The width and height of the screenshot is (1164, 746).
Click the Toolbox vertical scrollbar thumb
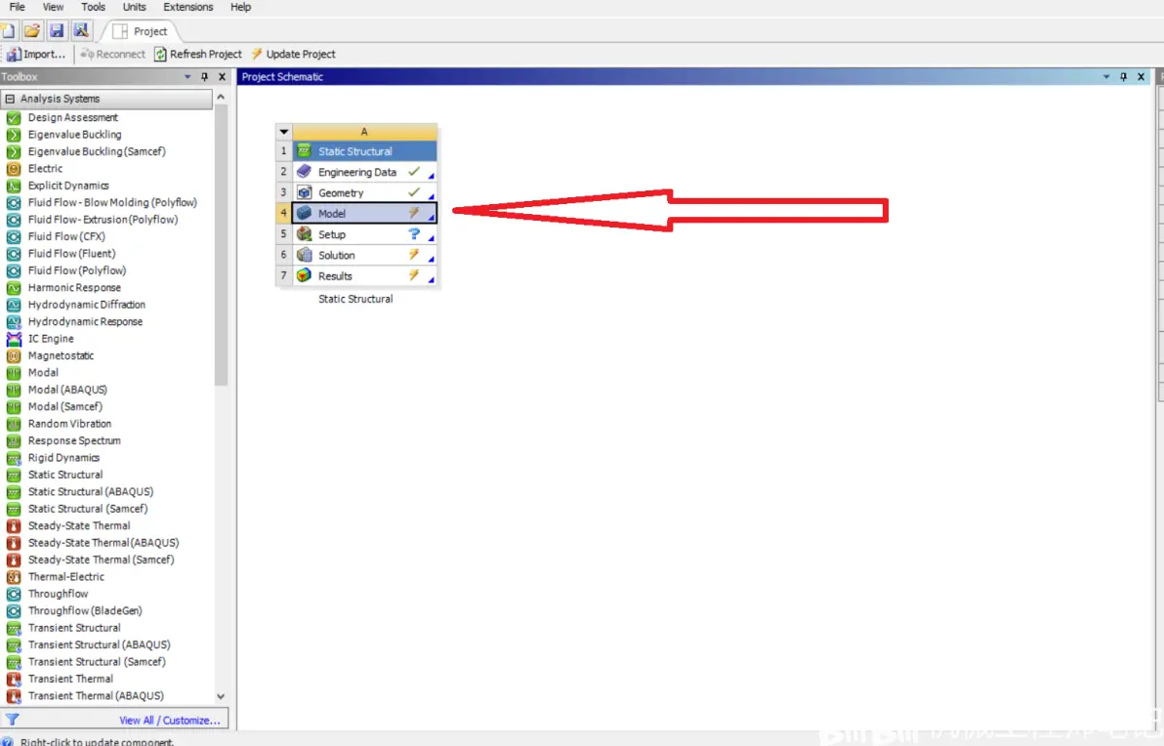(x=221, y=245)
